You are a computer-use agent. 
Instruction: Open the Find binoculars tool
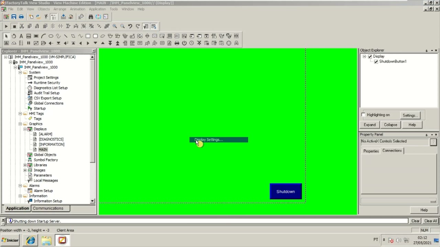coord(91,17)
